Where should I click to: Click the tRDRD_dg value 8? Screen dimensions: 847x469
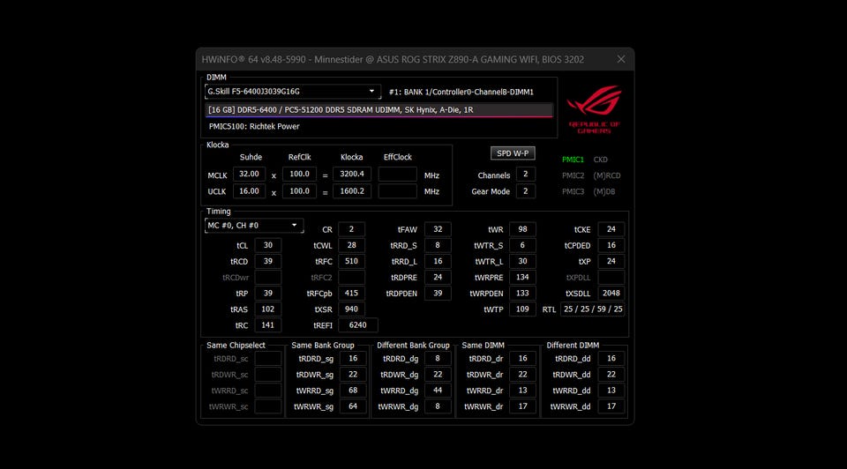[x=438, y=358]
